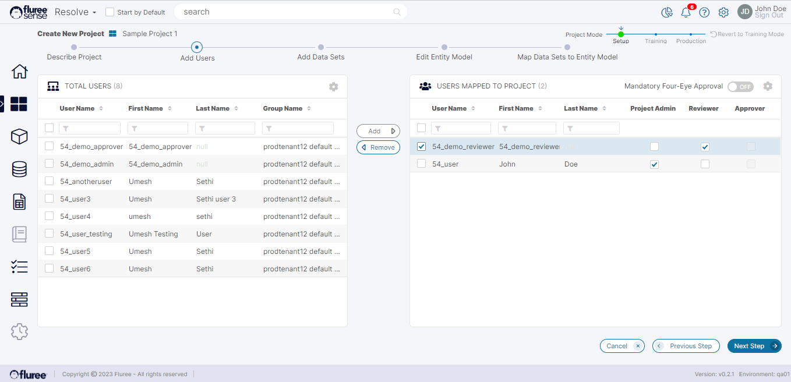Click the Remove button
The width and height of the screenshot is (791, 382).
tap(378, 147)
